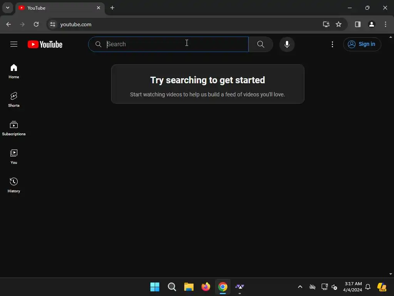Image resolution: width=394 pixels, height=296 pixels.
Task: Click the muted volume tray icon
Action: [334, 287]
